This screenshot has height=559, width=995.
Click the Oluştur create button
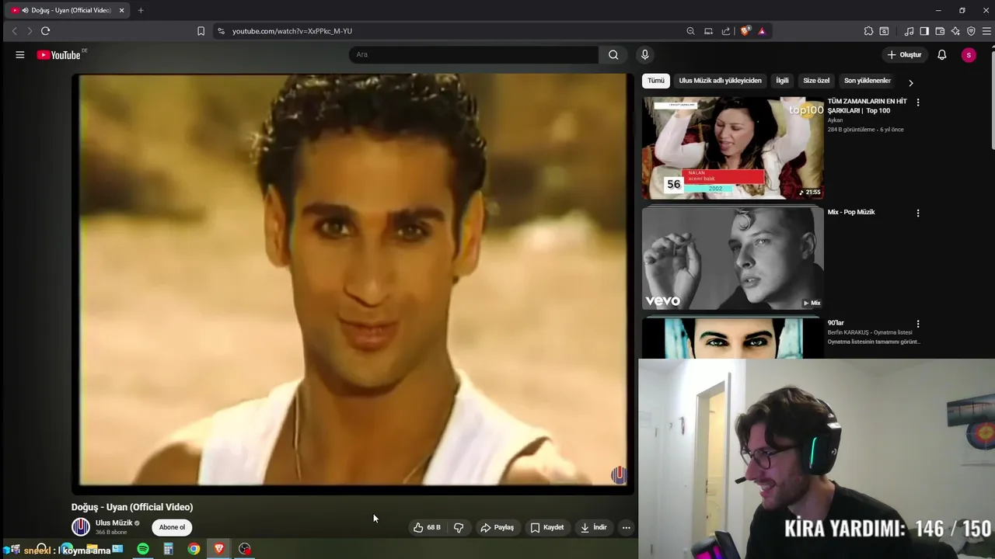[x=904, y=55]
